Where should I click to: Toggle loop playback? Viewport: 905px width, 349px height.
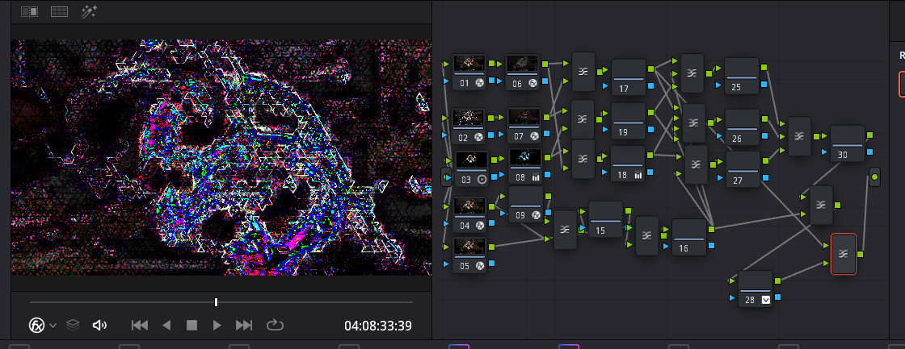(275, 325)
